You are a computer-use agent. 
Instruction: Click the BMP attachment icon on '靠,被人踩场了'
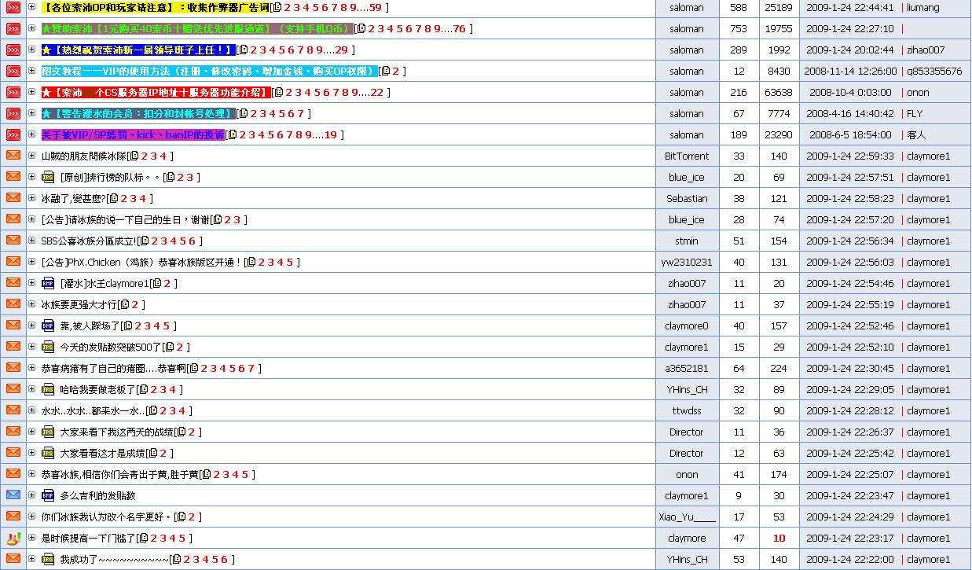48,325
